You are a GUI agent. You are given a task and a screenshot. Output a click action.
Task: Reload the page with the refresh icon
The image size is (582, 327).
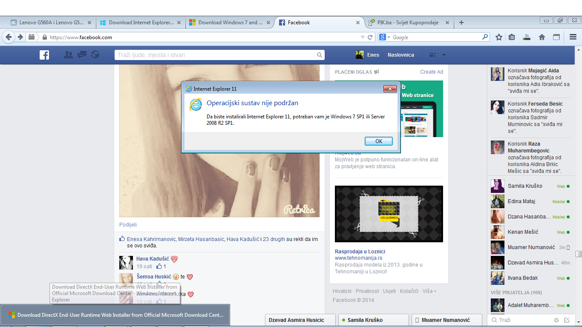point(370,37)
